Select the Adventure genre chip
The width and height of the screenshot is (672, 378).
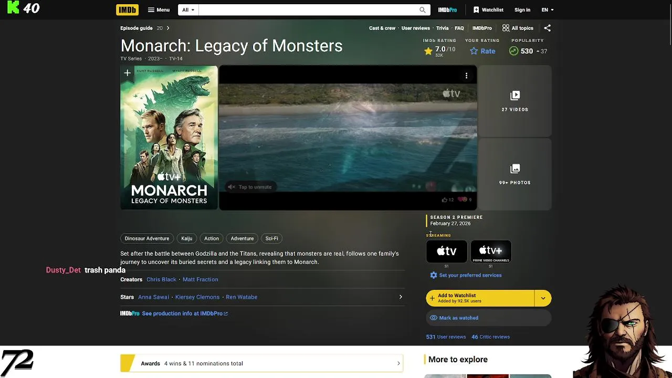(x=242, y=238)
